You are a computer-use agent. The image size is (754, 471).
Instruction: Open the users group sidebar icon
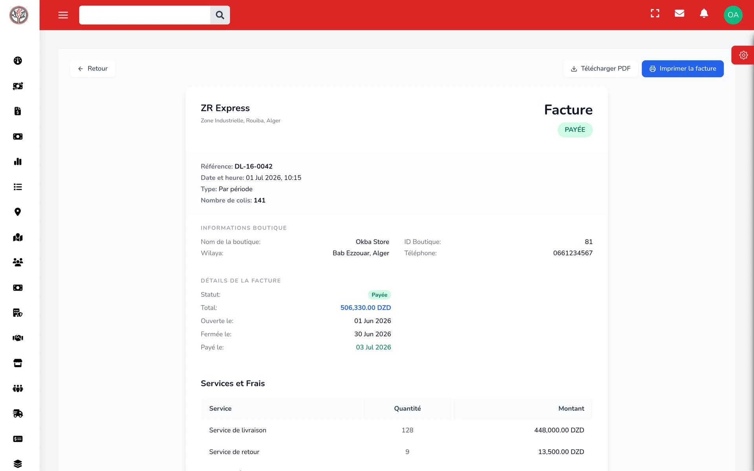(18, 262)
